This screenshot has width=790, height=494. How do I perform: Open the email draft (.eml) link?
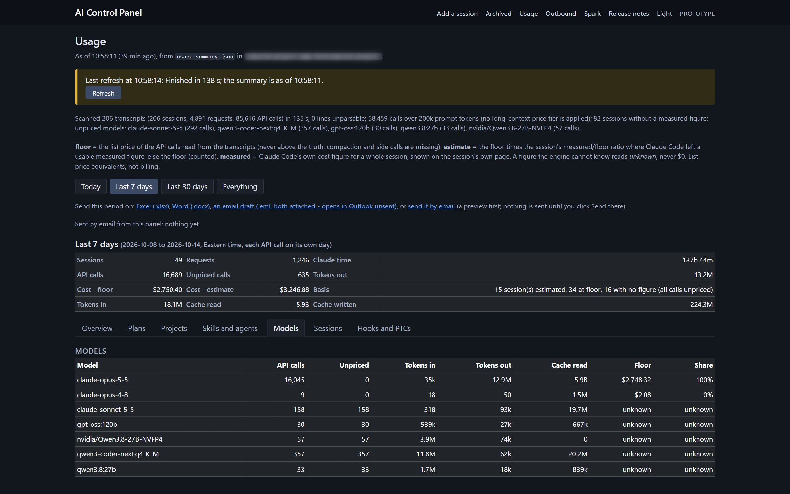coord(305,206)
